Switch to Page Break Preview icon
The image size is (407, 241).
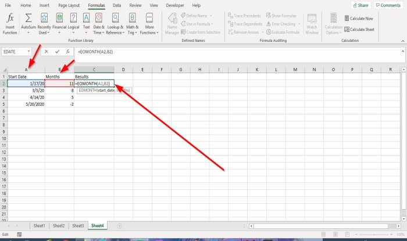(x=347, y=234)
